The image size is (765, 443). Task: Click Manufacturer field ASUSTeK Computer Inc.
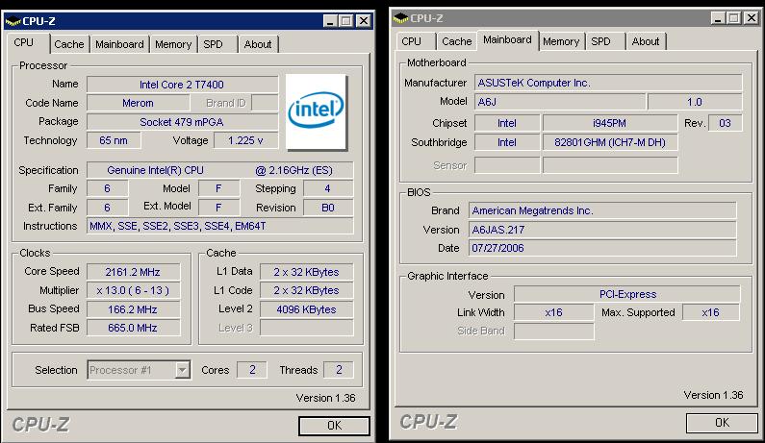pyautogui.click(x=608, y=83)
